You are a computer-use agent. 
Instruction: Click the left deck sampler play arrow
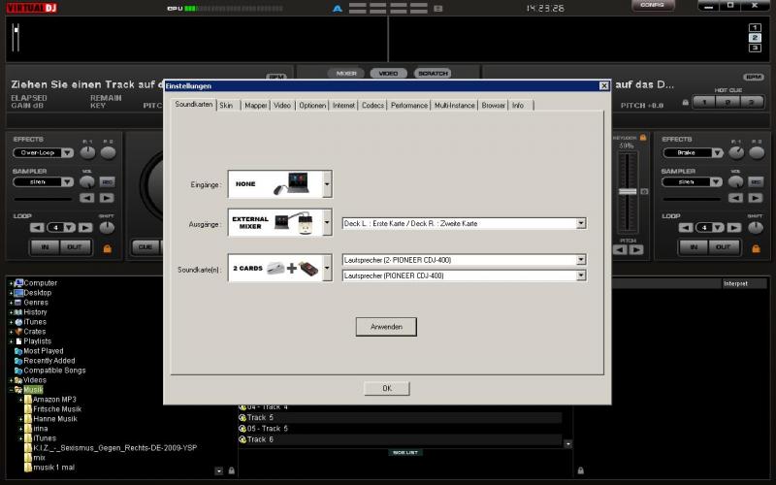pos(107,198)
